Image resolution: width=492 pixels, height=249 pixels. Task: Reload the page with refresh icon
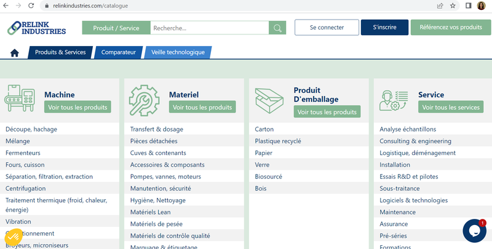(31, 6)
